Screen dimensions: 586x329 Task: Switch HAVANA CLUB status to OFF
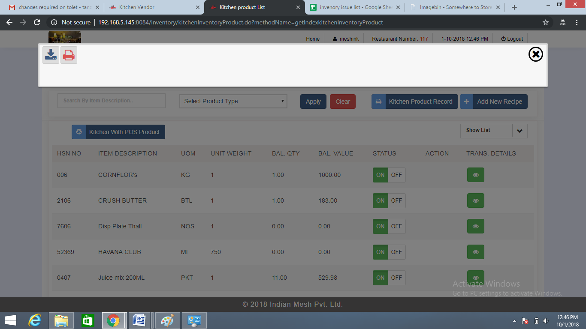pos(397,252)
